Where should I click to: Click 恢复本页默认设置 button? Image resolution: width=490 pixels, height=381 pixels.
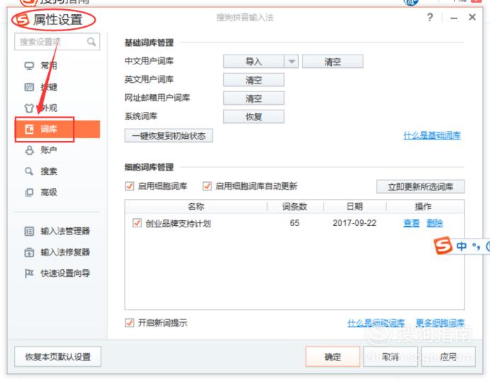(58, 357)
